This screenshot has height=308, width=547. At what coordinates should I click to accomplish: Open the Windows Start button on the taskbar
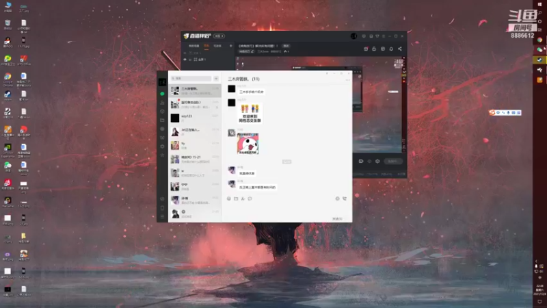(539, 4)
